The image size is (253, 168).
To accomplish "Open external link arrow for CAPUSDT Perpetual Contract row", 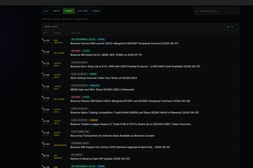I will pos(235,41).
